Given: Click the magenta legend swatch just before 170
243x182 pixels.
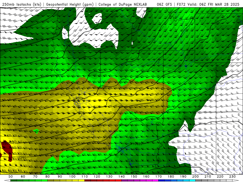Looking at the screenshot, I should [x=156, y=180].
